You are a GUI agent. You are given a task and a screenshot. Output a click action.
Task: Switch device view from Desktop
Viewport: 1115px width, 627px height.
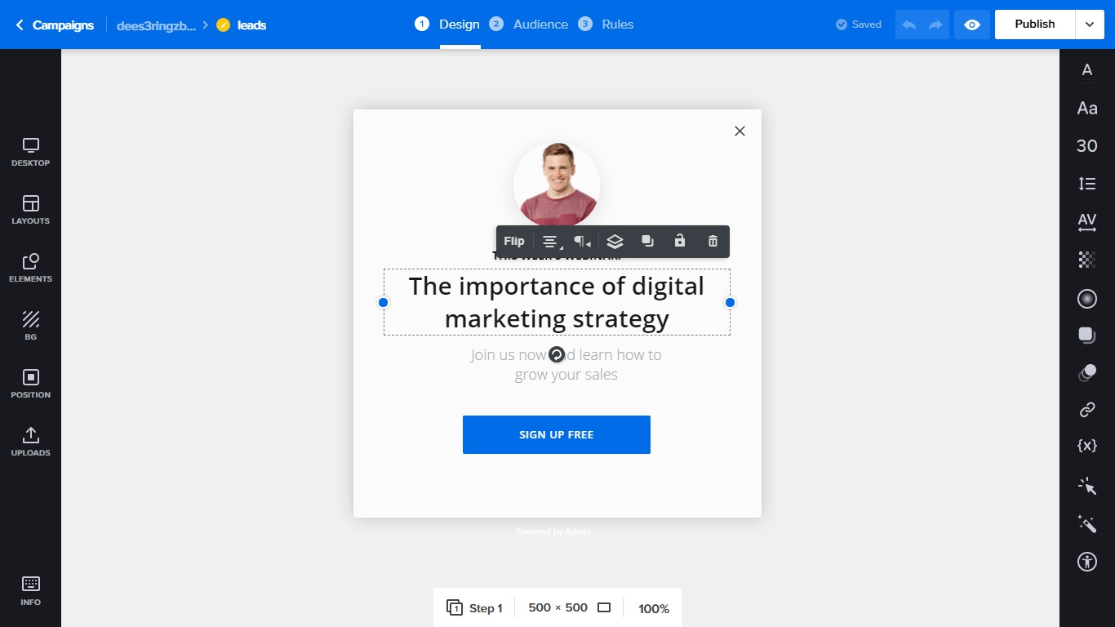(30, 152)
